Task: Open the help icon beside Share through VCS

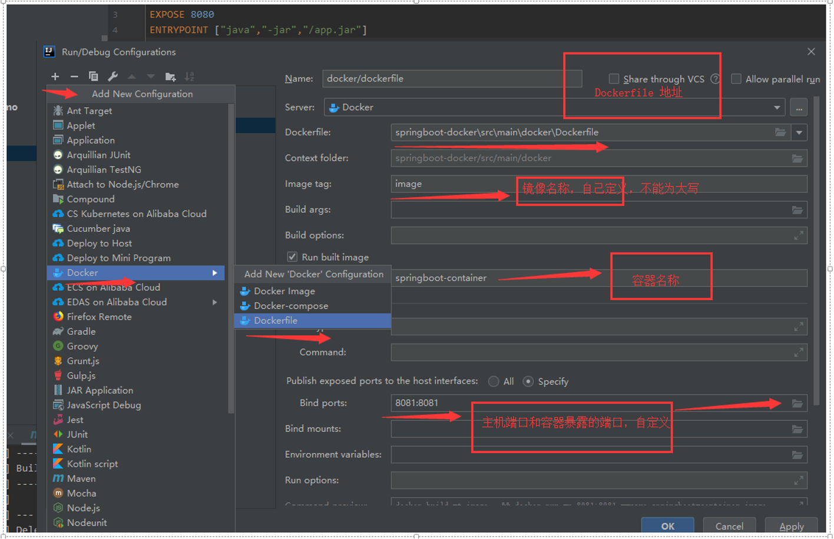Action: (x=715, y=79)
